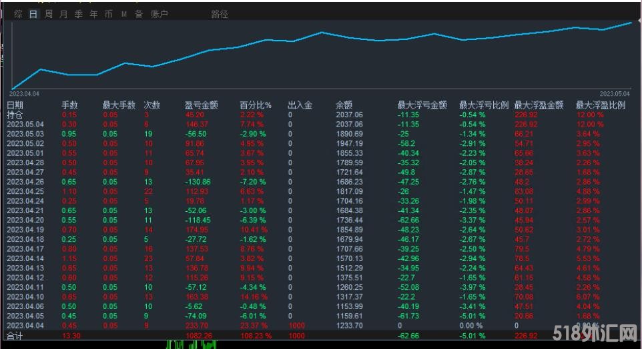Click the 最大浮盈比例 column header
Screen dimensions: 642x349
coord(601,105)
